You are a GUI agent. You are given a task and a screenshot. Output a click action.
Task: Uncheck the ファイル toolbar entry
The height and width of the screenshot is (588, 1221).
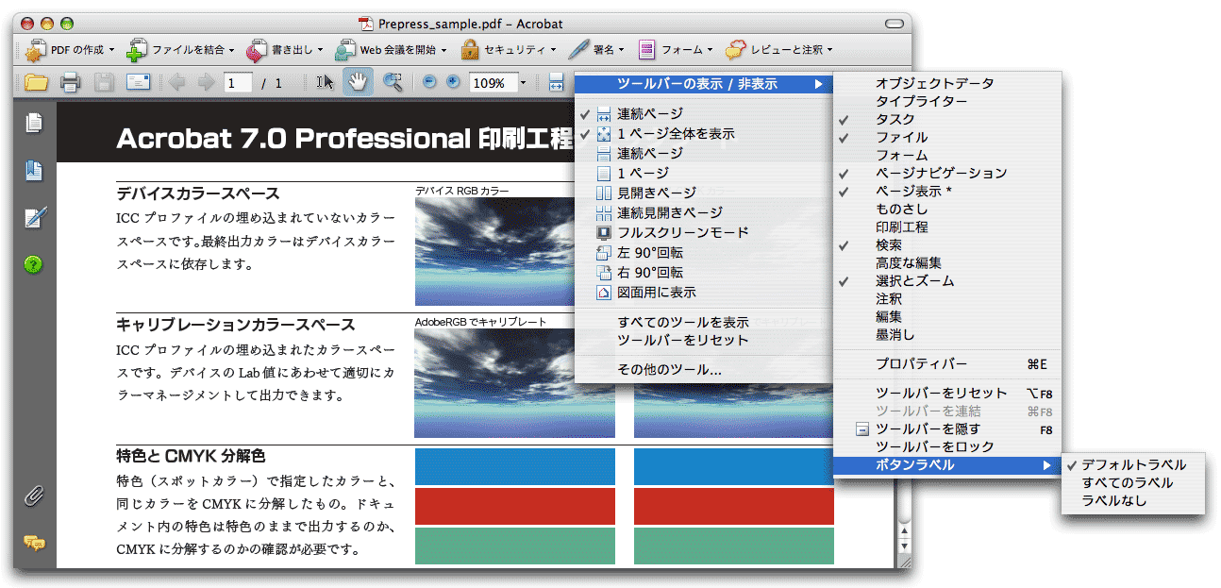click(x=947, y=137)
